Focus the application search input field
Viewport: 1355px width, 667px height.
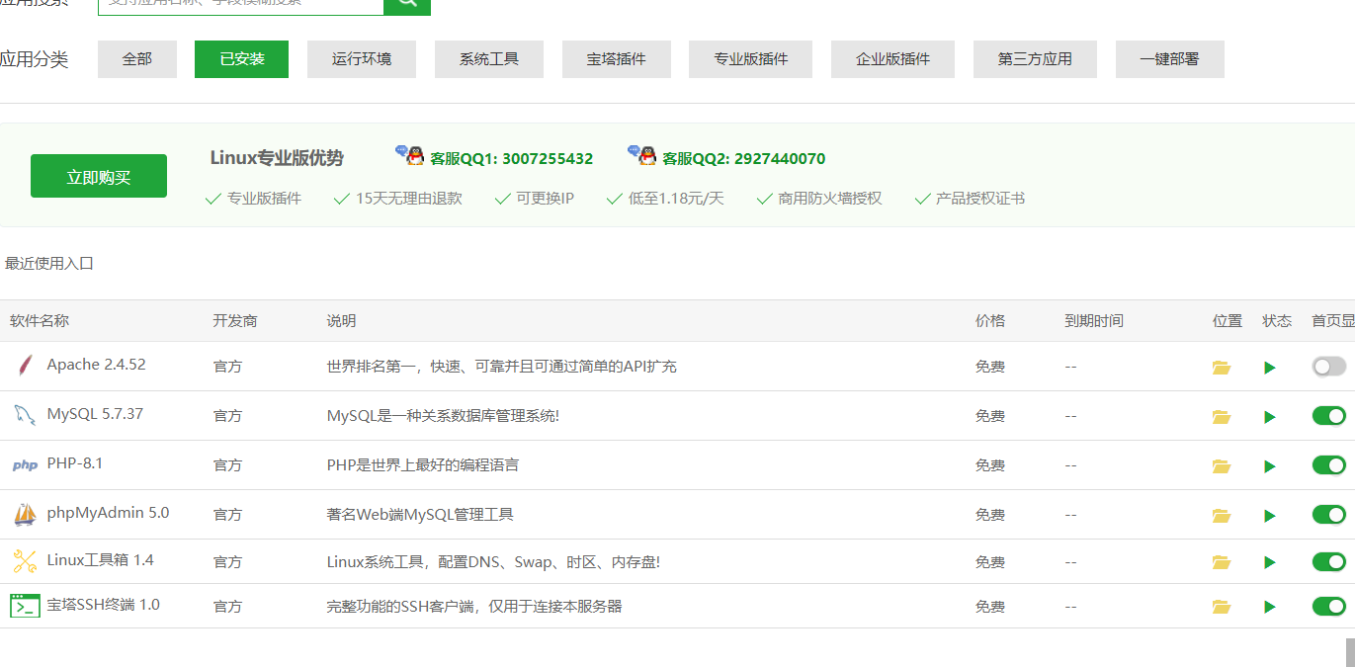click(x=241, y=5)
